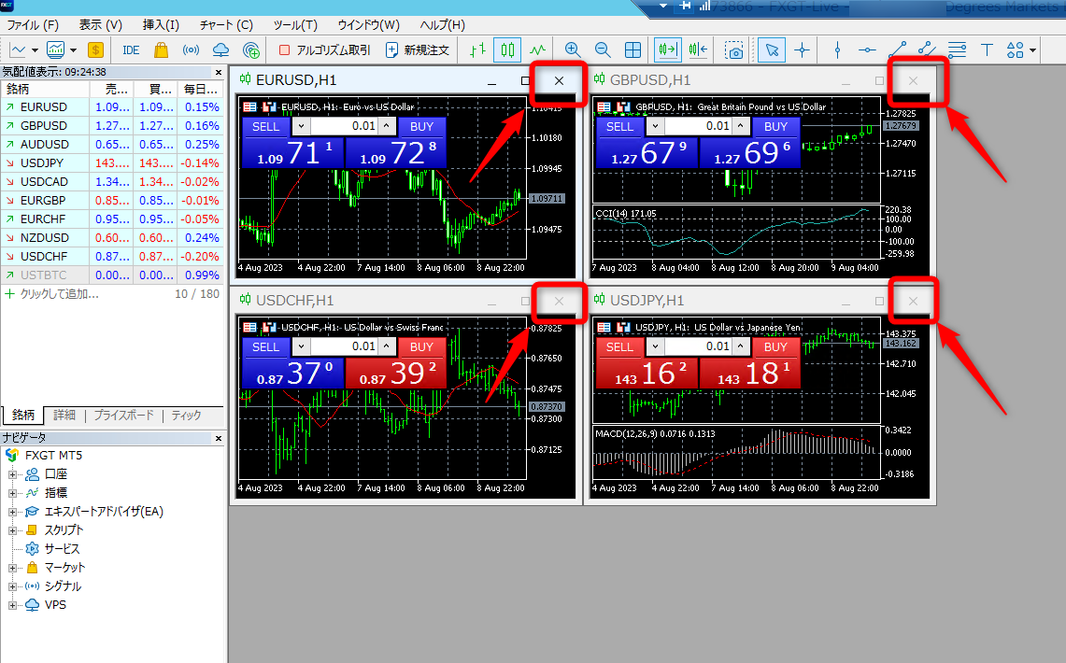Viewport: 1066px width, 663px height.
Task: Select the arrow cursor tool
Action: click(x=772, y=50)
